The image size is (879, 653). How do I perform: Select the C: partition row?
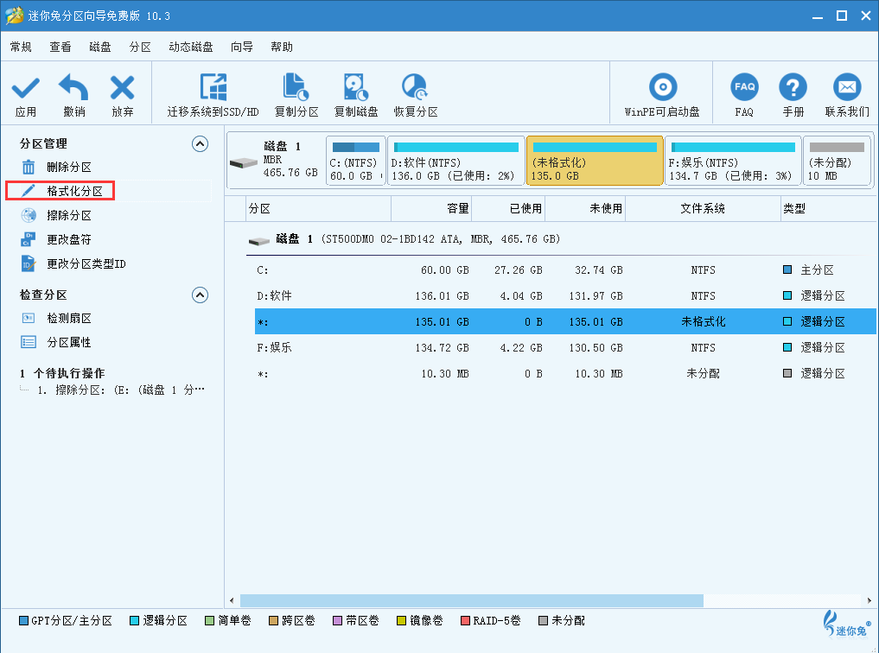click(x=565, y=270)
